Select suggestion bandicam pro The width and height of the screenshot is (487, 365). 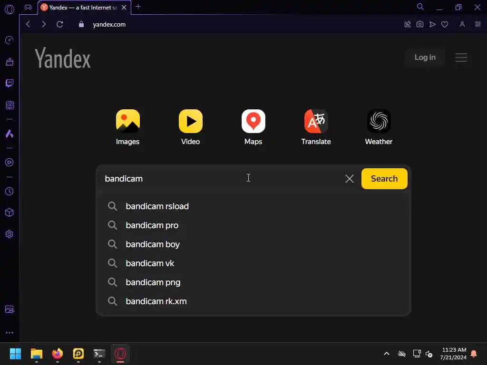(x=253, y=225)
